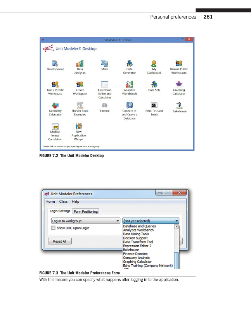
Task: Launch the Geometry Calculator icon
Action: (x=55, y=105)
